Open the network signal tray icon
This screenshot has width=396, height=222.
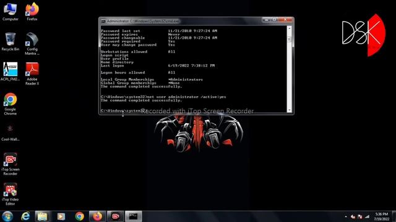(x=367, y=216)
